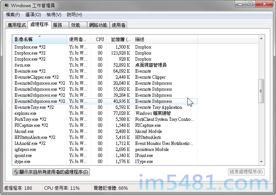Select the Dropbox.exe row using 1,500 K
This screenshot has width=276, height=195.
(105, 47)
